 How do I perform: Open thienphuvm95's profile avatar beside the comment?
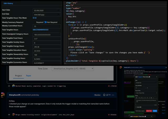click(3, 95)
